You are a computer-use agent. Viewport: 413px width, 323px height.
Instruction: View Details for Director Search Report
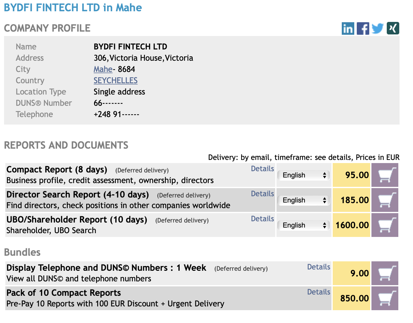tap(262, 194)
